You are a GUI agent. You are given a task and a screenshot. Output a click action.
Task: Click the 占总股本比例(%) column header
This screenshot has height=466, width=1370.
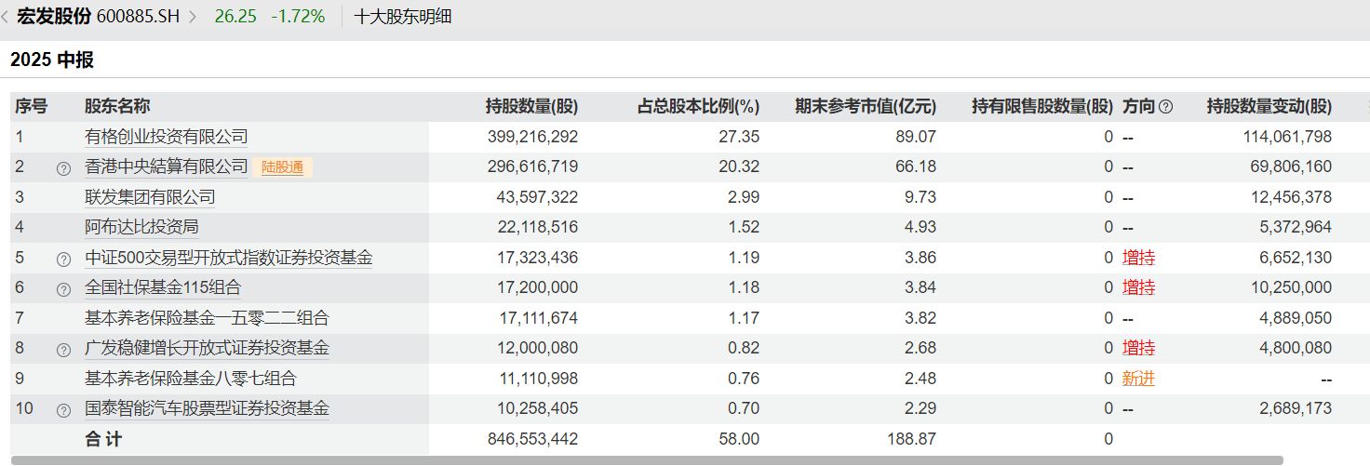coord(698,107)
